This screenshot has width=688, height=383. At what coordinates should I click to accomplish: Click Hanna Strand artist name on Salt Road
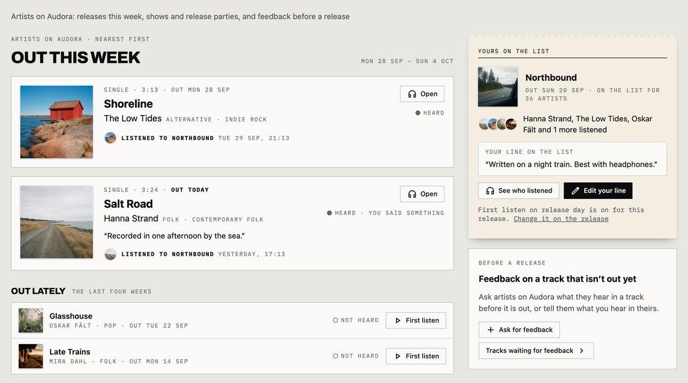[131, 219]
